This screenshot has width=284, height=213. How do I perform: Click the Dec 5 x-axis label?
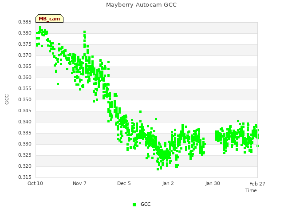pyautogui.click(x=124, y=183)
